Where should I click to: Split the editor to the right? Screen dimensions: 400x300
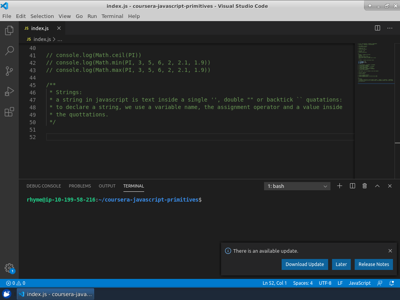coord(377,28)
